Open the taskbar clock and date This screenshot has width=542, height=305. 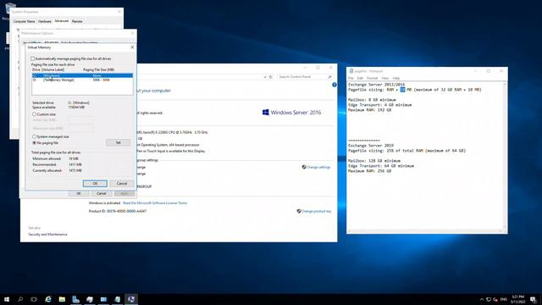pos(517,299)
